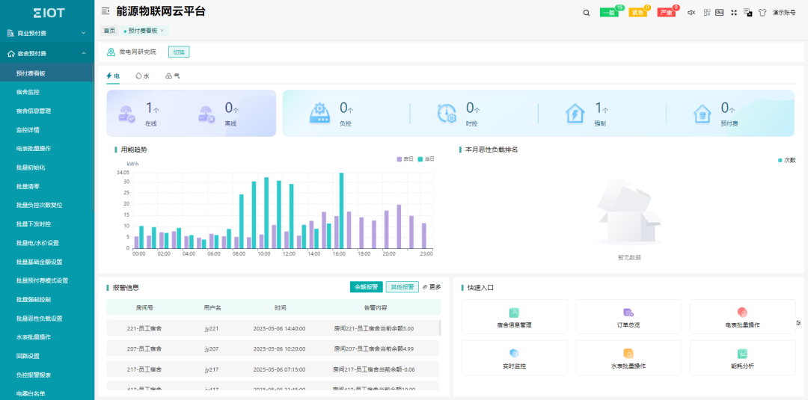Image resolution: width=808 pixels, height=400 pixels.
Task: Open the theme skin shirt icon
Action: coord(762,13)
